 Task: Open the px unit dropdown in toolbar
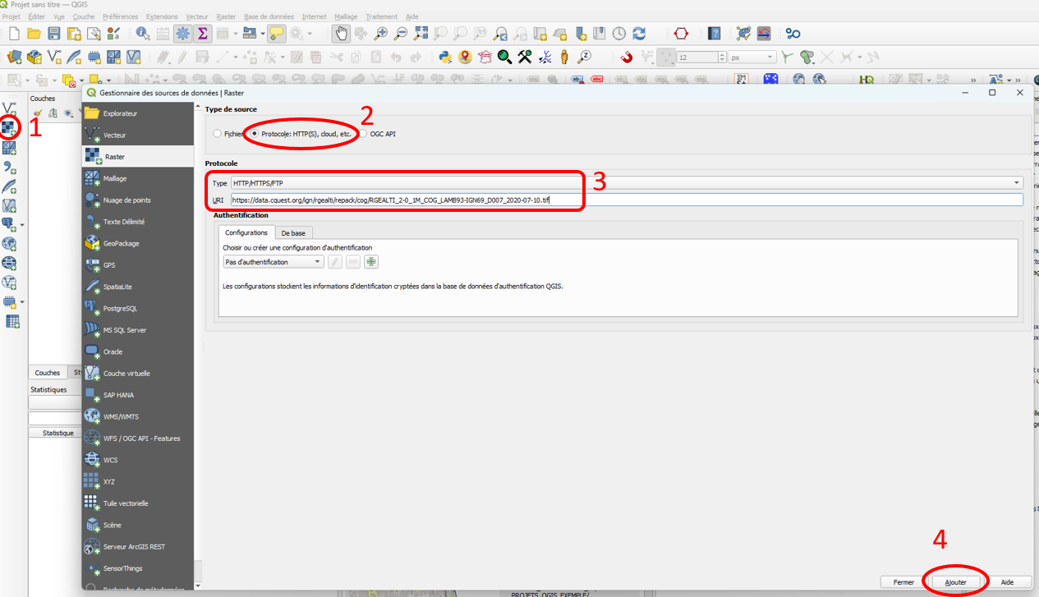pyautogui.click(x=752, y=57)
